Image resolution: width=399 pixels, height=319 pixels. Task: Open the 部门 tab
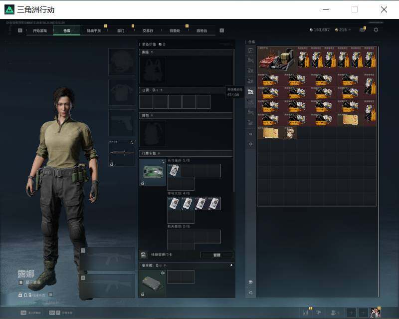[x=121, y=30]
